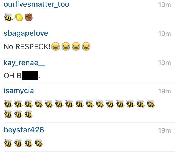Click first bee emoji in isamycia comment

tap(8, 104)
